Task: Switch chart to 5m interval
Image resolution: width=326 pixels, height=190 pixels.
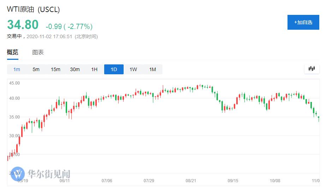Action: [x=36, y=69]
